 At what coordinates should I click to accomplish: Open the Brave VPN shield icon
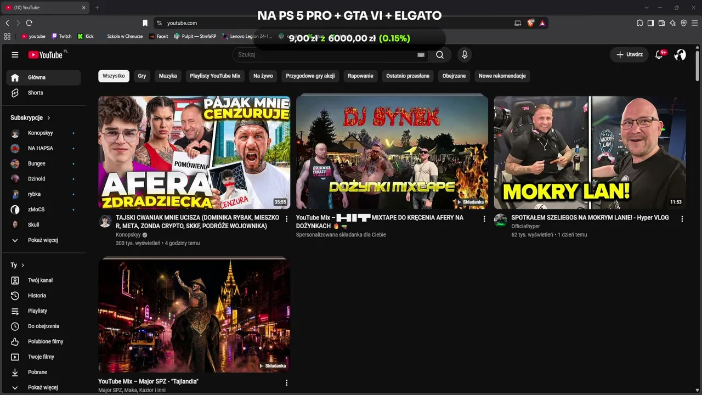pos(683,23)
